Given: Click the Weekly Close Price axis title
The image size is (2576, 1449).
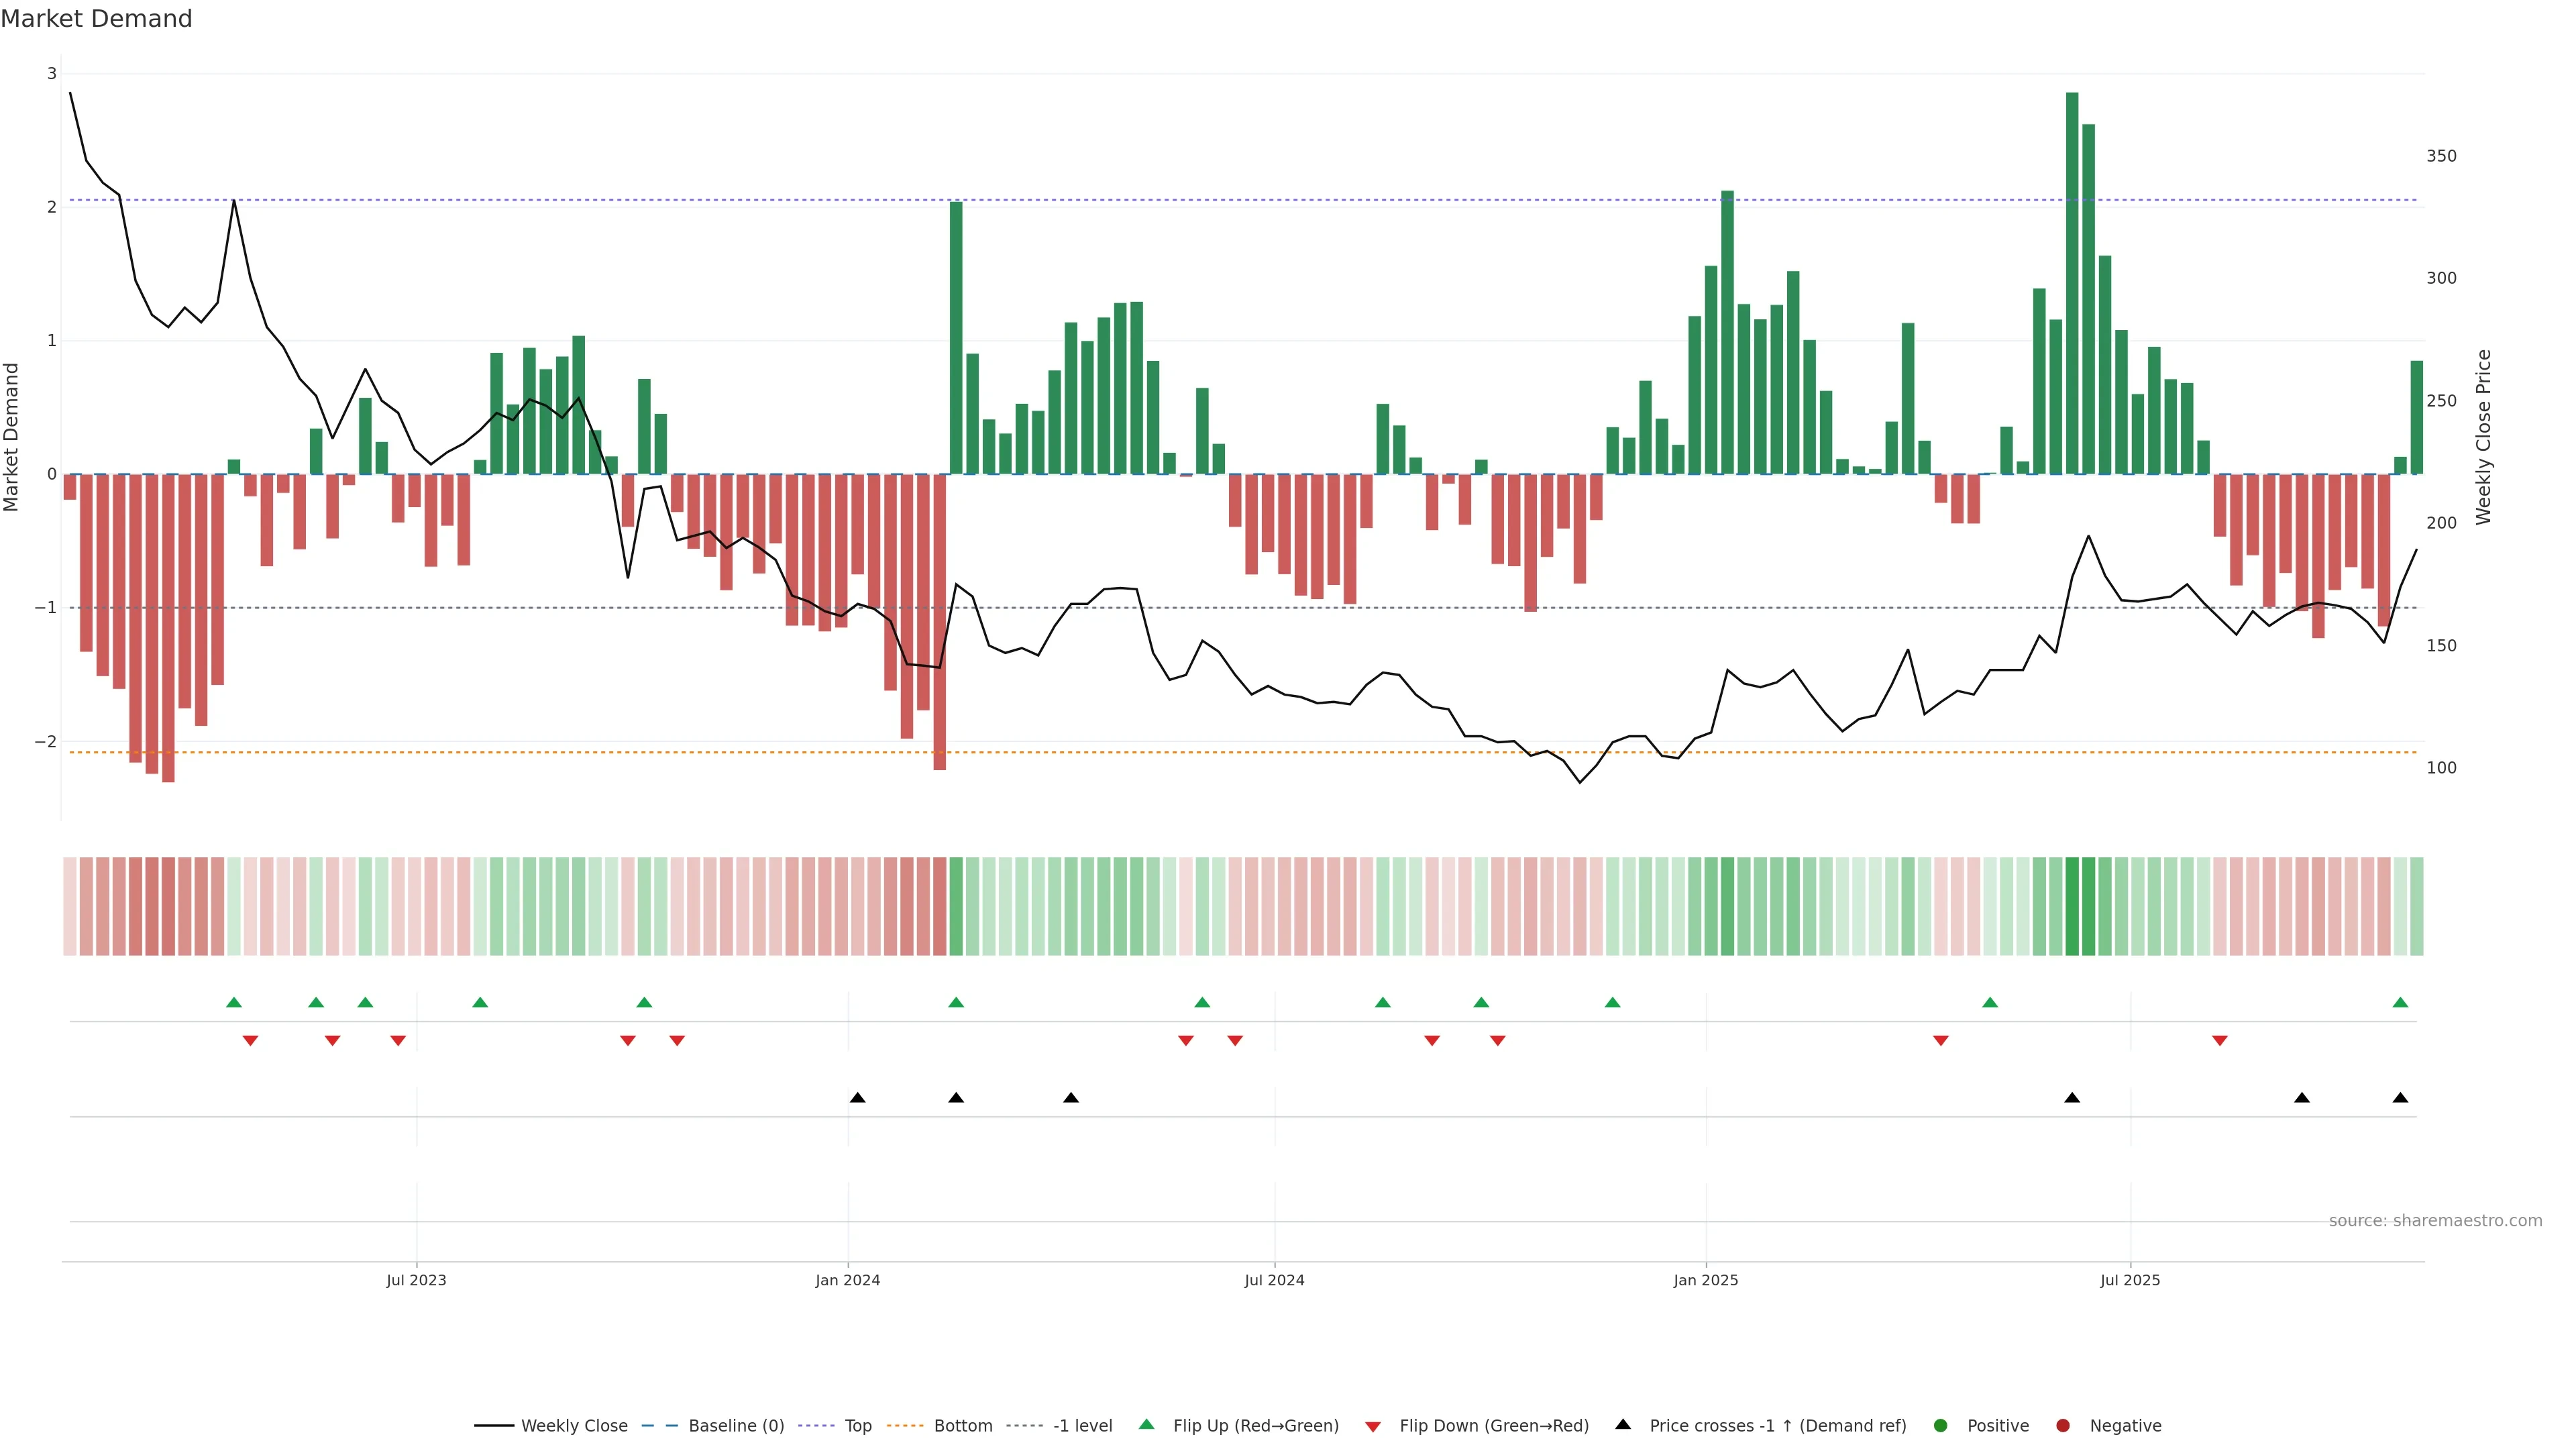Looking at the screenshot, I should point(2484,437).
